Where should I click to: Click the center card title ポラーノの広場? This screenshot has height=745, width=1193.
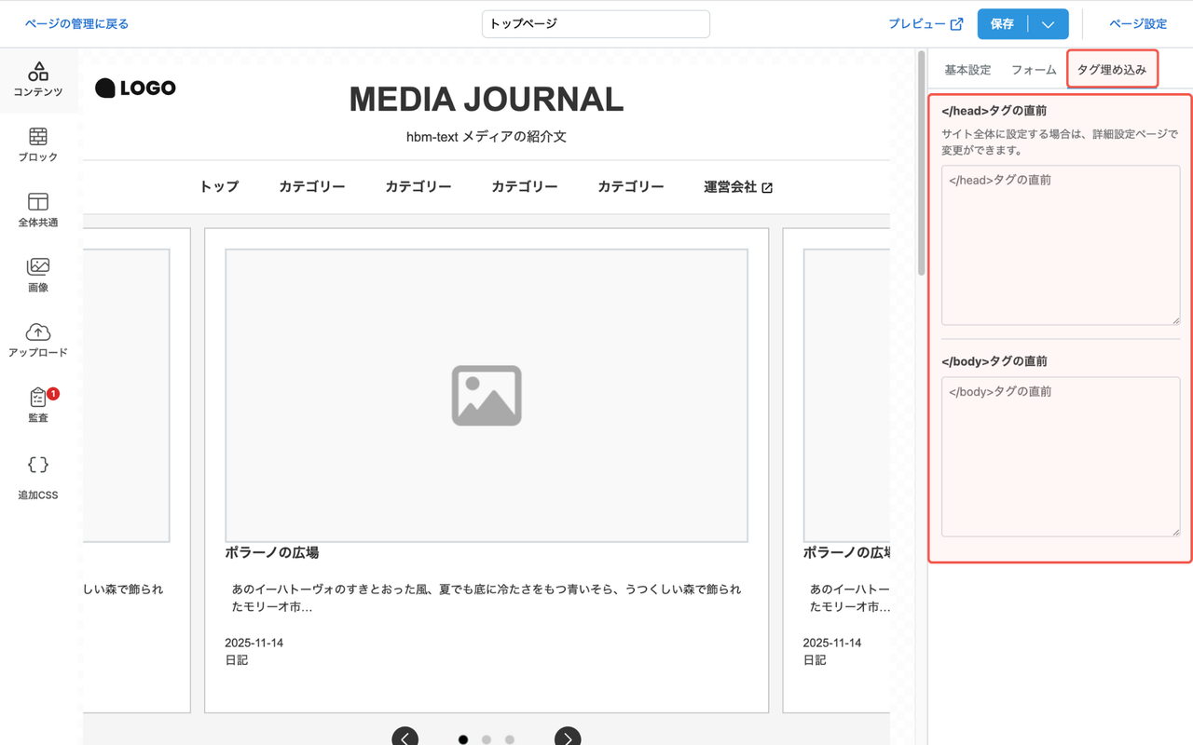pos(272,552)
